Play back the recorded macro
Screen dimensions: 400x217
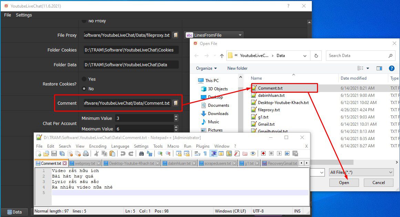click(x=279, y=153)
